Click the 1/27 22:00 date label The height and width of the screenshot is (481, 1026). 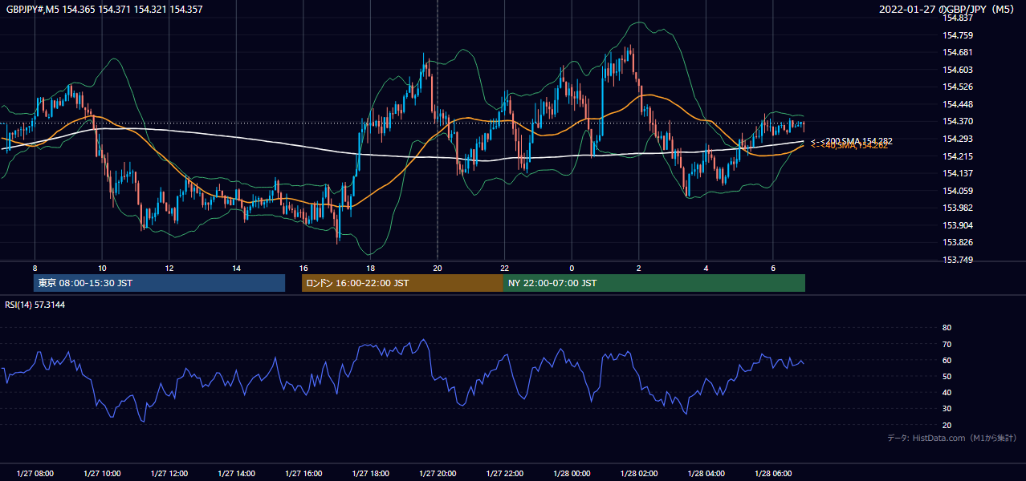click(505, 474)
